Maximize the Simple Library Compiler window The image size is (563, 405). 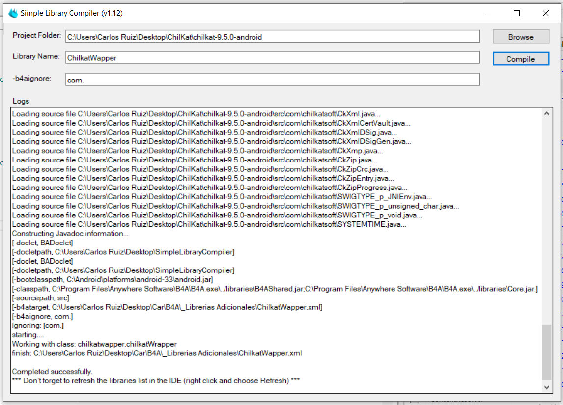coord(517,13)
